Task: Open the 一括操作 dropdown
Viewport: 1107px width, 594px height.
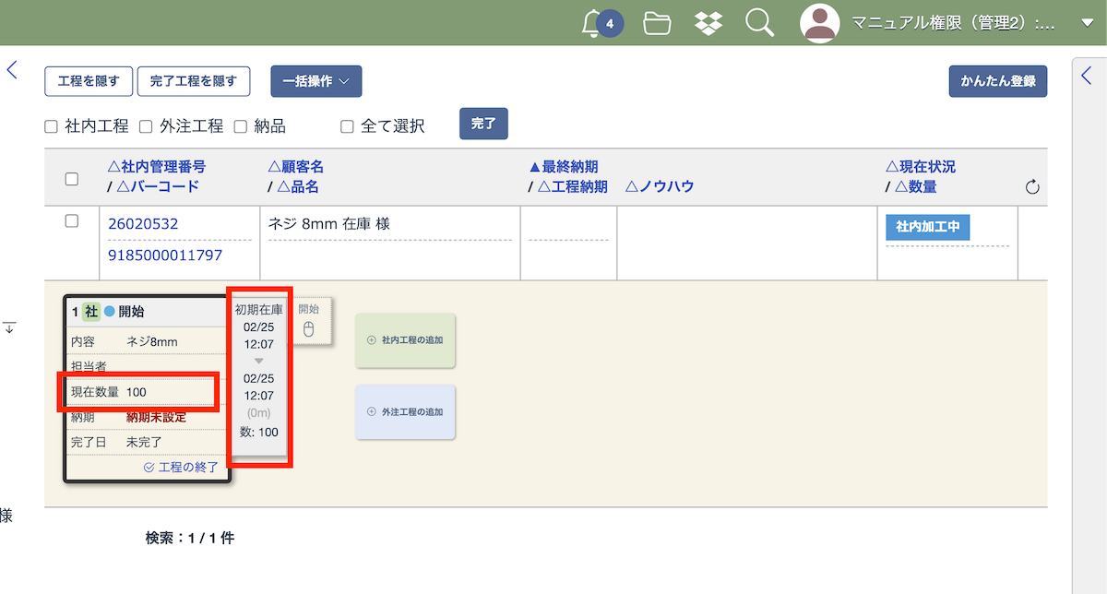Action: coord(315,81)
